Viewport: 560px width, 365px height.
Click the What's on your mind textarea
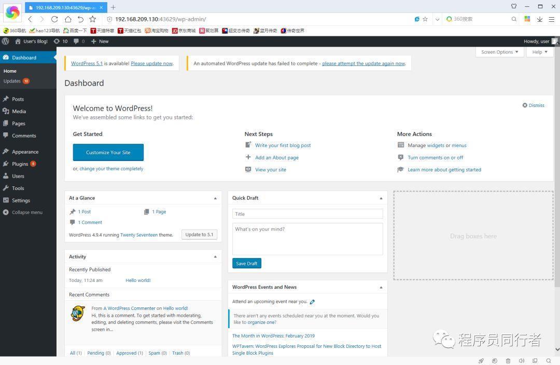click(307, 239)
